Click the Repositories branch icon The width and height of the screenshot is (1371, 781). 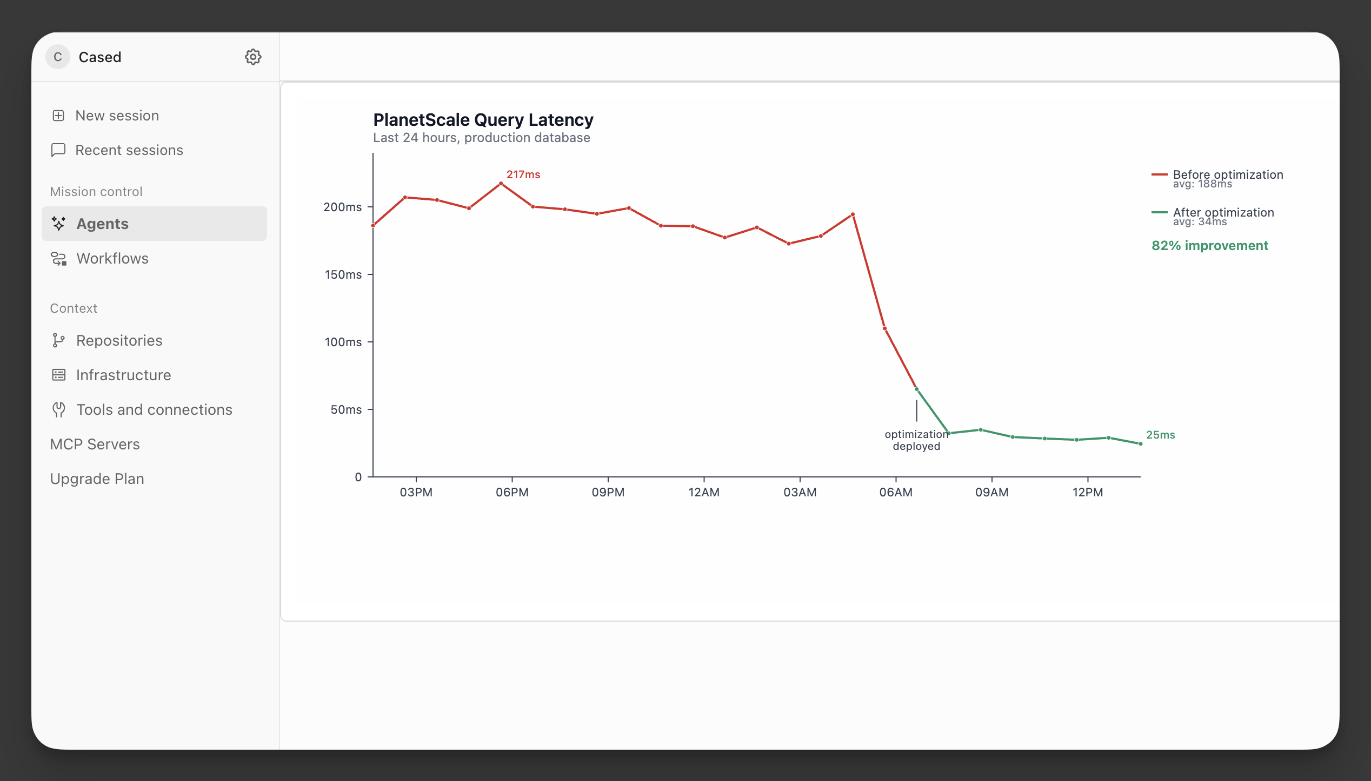point(58,340)
